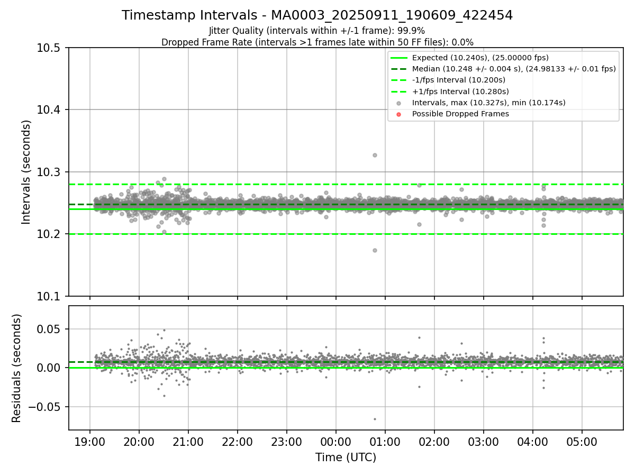This screenshot has width=635, height=476.
Task: Click the plot title 'Timestamp Intervals - MA0003_20250911_190609_422454'
Action: tap(317, 15)
